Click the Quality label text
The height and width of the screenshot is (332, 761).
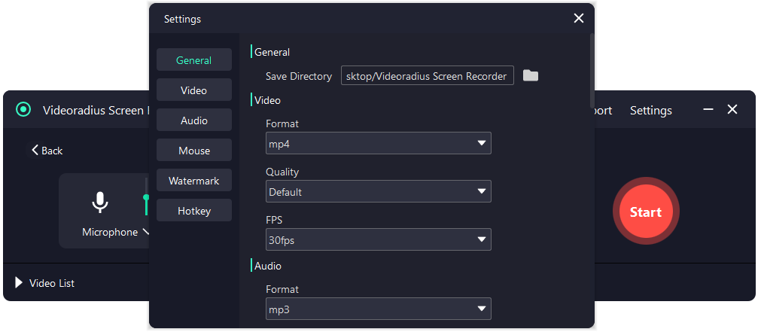click(x=282, y=172)
